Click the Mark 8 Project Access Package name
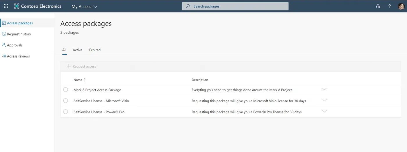Image resolution: width=407 pixels, height=152 pixels. point(97,90)
